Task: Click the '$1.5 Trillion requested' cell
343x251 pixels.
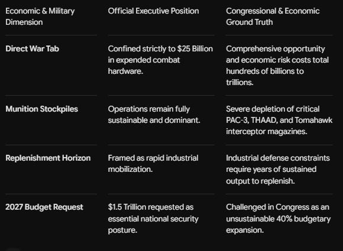Action: pos(153,219)
